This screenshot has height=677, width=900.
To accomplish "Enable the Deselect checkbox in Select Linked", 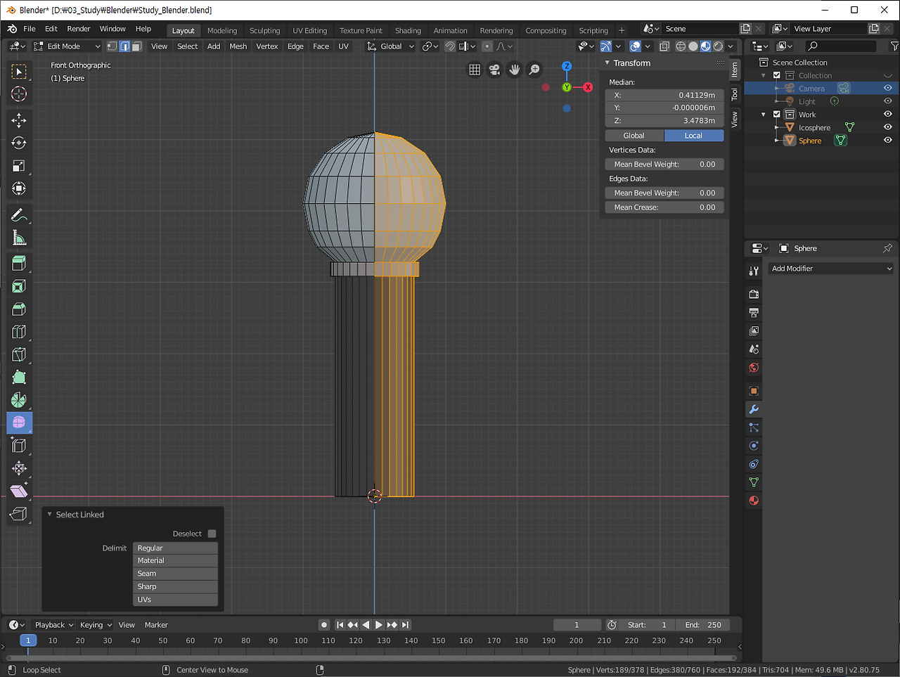I will click(212, 534).
